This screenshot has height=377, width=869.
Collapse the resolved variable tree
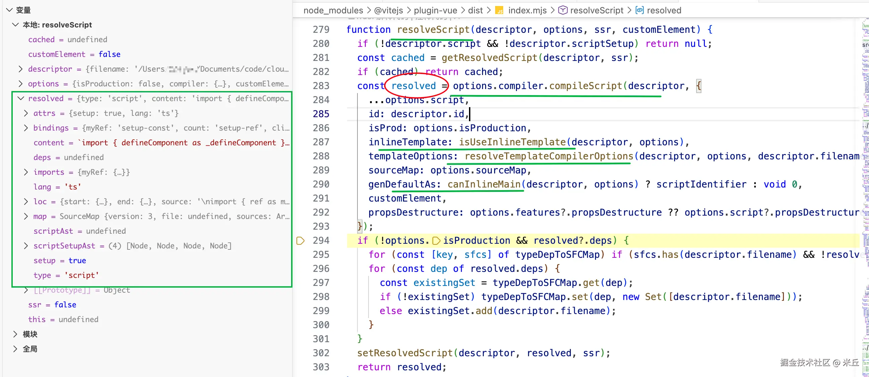pyautogui.click(x=20, y=98)
